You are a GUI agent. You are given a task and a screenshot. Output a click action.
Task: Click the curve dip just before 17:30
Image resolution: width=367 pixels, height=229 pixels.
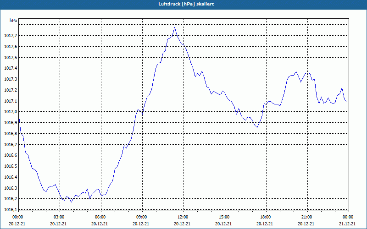[x=257, y=128]
